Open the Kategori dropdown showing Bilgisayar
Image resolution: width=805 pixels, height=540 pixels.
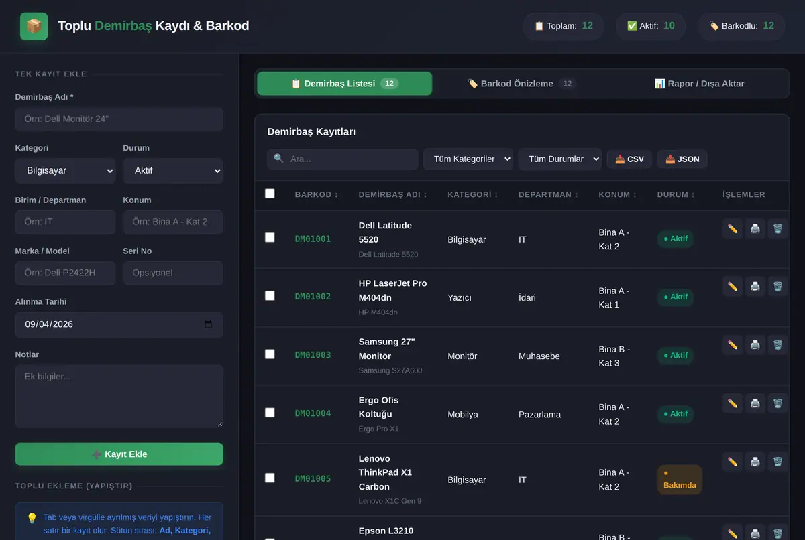coord(65,171)
